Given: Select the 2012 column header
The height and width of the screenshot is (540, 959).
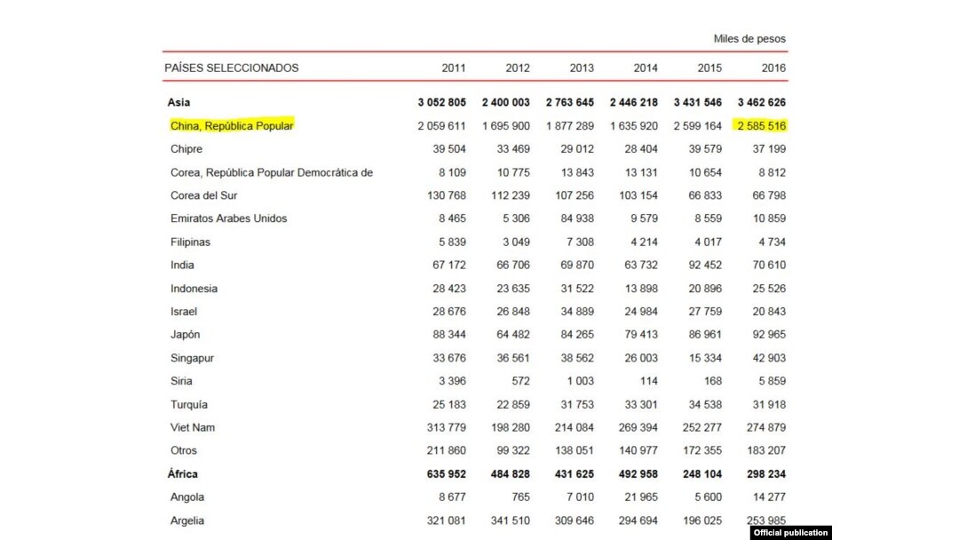Looking at the screenshot, I should [x=518, y=67].
